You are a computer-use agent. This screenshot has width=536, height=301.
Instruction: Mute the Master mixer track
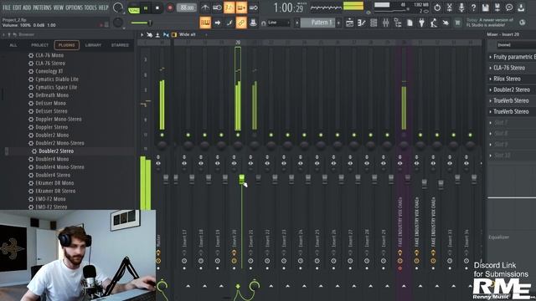(x=162, y=135)
